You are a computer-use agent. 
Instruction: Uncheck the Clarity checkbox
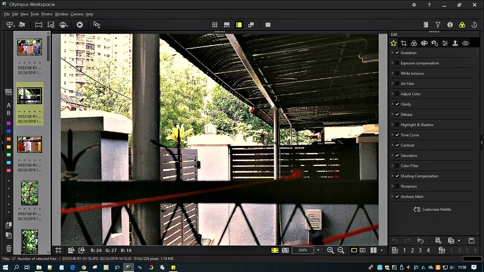point(397,104)
